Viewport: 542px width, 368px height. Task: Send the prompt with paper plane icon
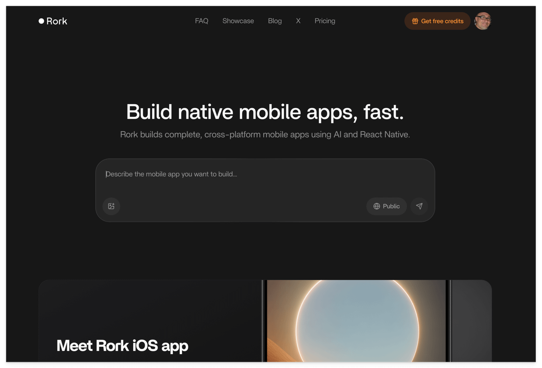click(x=419, y=206)
